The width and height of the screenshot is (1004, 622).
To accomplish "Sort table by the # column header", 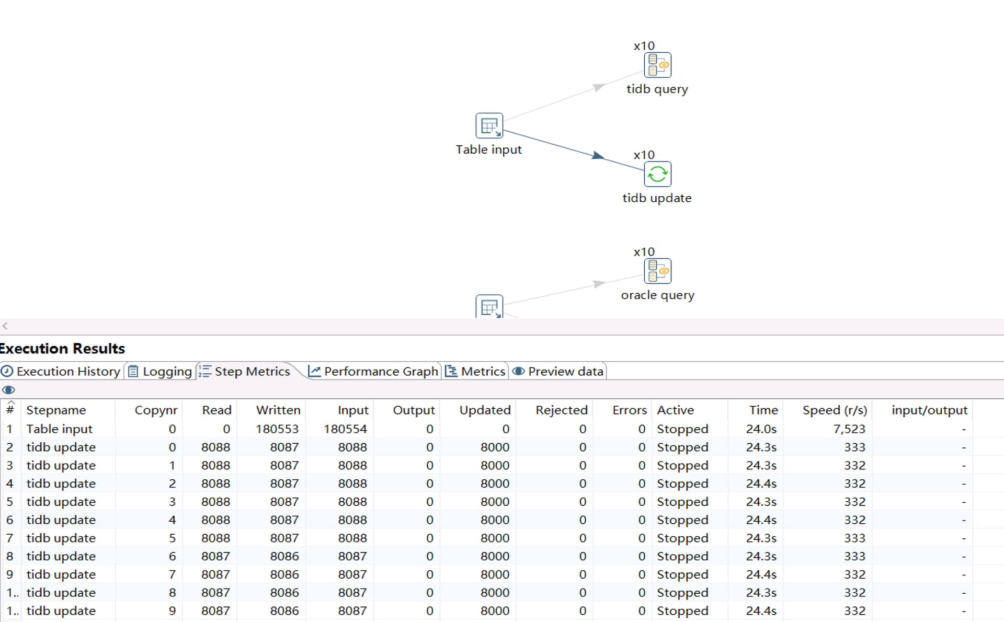I will (x=10, y=410).
